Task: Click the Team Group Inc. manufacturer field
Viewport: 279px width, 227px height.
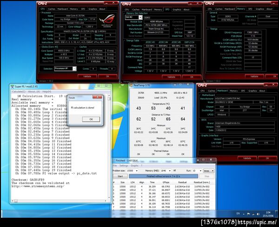Action: (156, 29)
